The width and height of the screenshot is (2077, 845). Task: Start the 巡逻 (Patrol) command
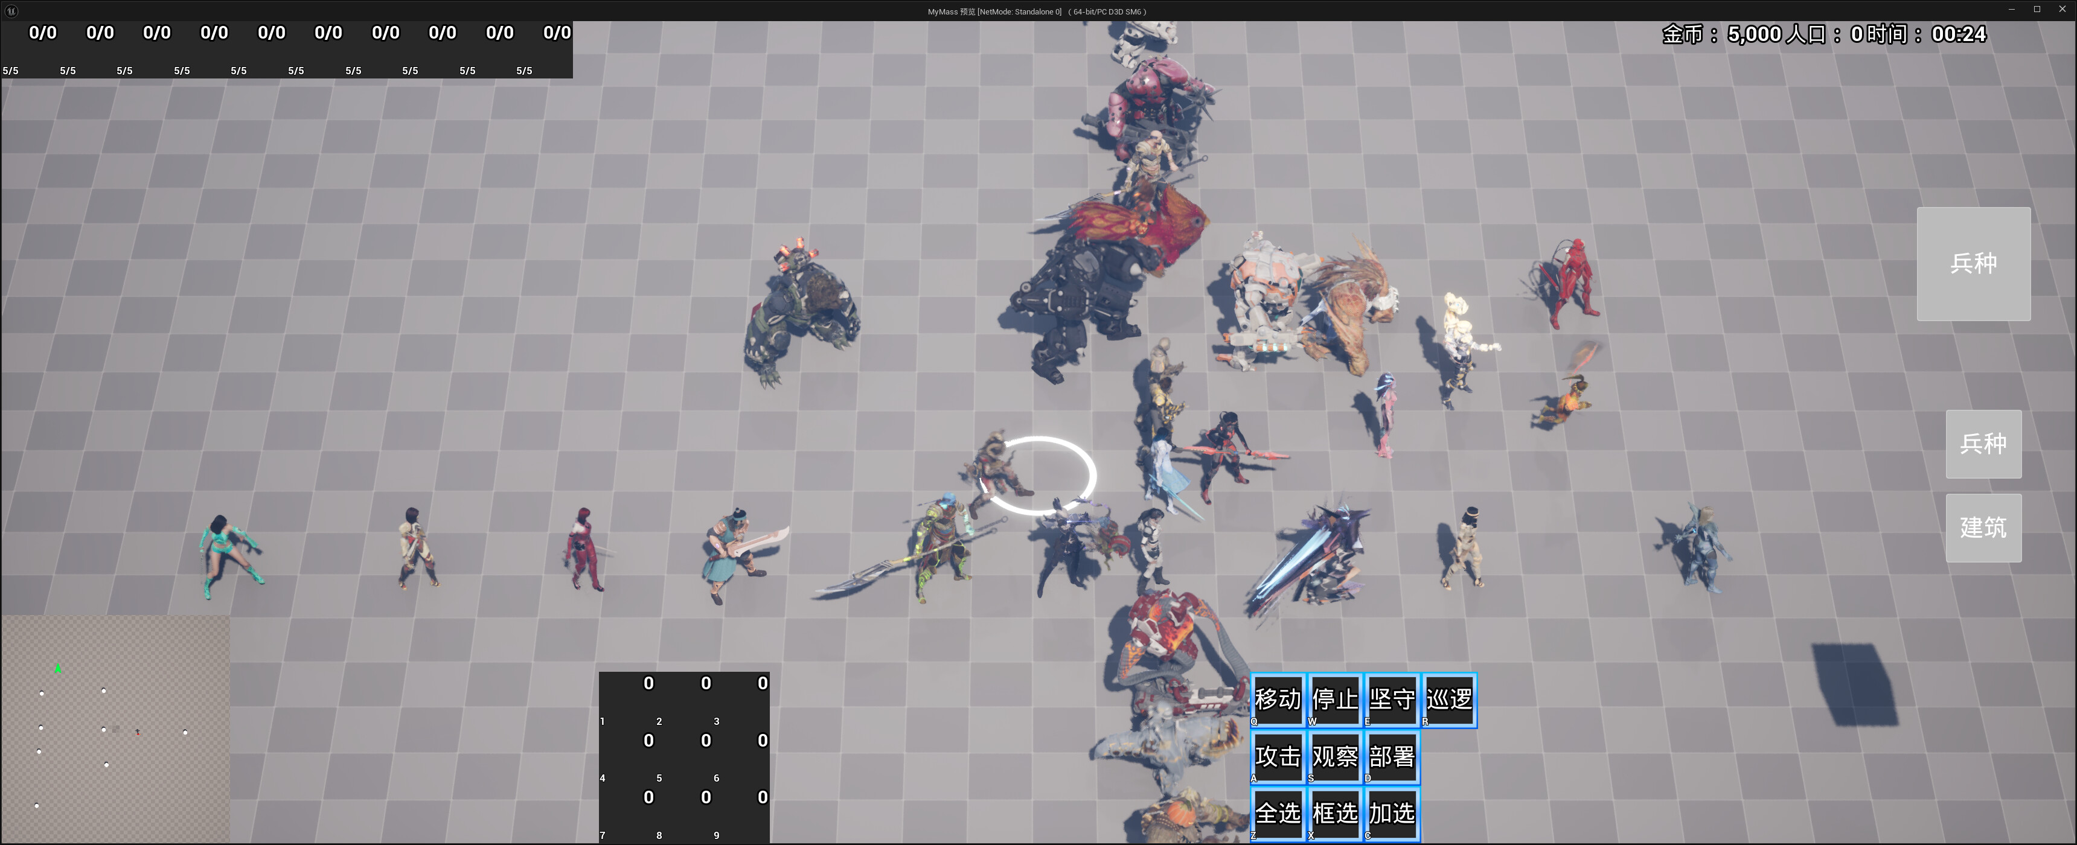(x=1449, y=700)
